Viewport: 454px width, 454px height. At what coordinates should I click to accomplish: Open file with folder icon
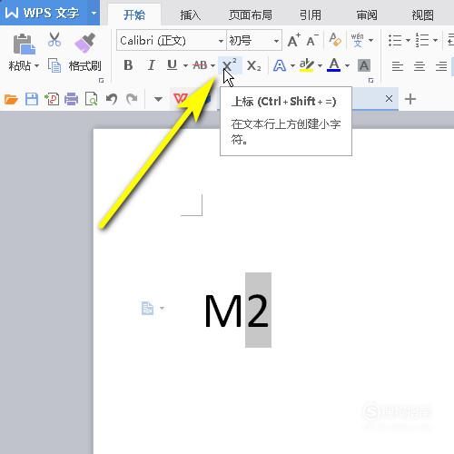click(x=11, y=99)
